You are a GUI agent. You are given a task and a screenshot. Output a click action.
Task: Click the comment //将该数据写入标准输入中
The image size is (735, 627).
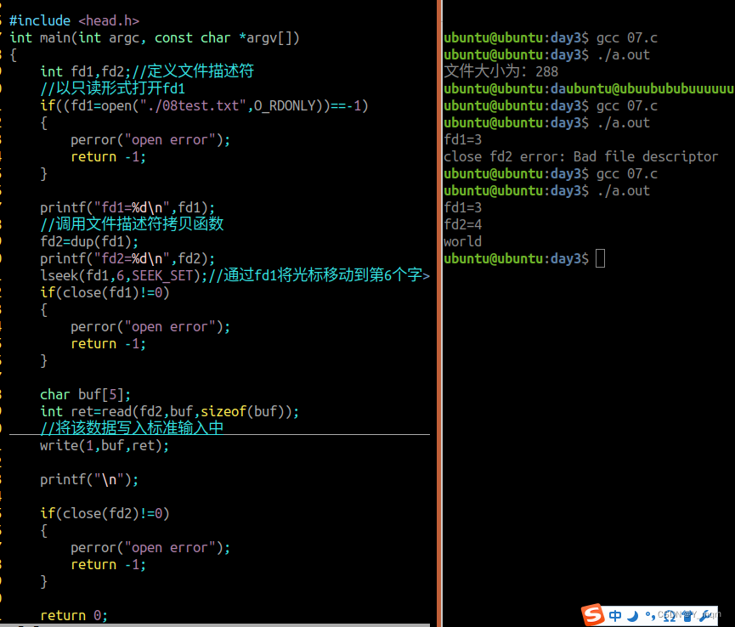coord(132,428)
